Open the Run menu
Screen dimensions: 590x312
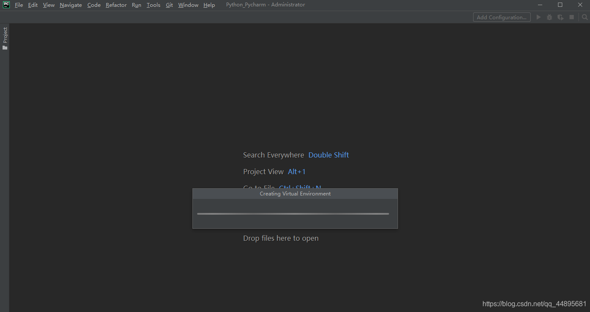[x=137, y=5]
